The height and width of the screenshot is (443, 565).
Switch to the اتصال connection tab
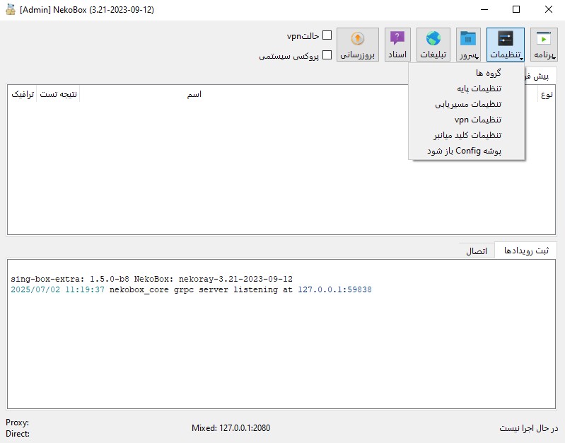coord(477,251)
